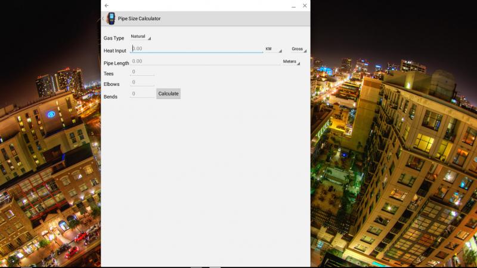Click the Tees label
The width and height of the screenshot is (477, 268).
coord(109,74)
